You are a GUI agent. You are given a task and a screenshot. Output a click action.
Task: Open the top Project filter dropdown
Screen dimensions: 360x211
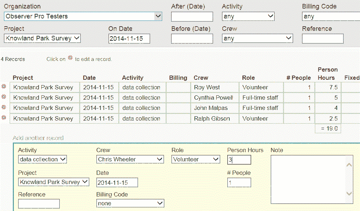tap(42, 38)
